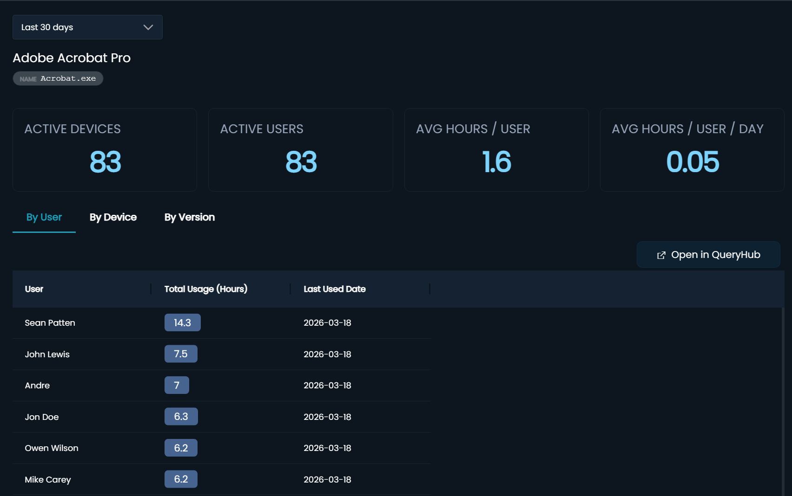Click Andre's last used date

click(328, 386)
